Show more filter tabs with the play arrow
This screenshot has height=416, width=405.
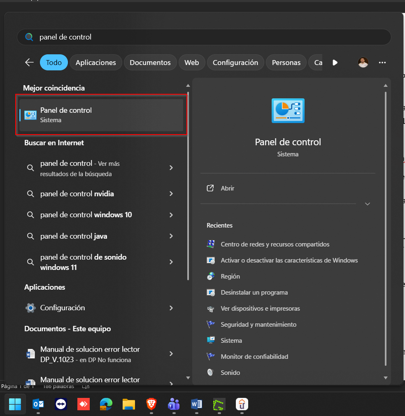(335, 63)
